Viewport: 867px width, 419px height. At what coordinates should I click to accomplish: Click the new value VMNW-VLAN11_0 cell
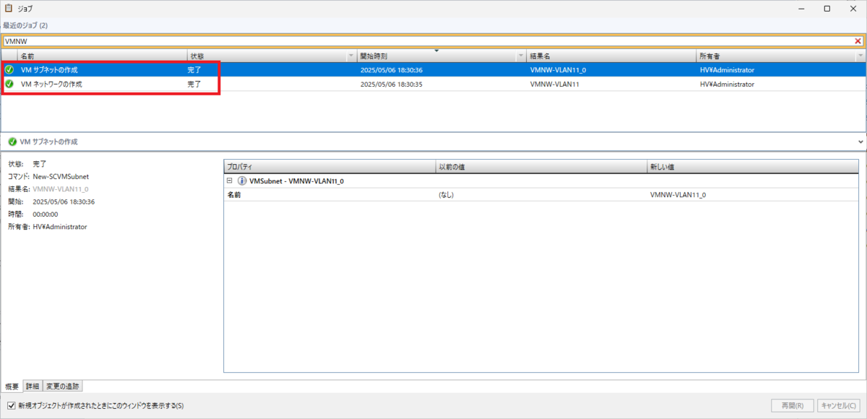pyautogui.click(x=678, y=195)
